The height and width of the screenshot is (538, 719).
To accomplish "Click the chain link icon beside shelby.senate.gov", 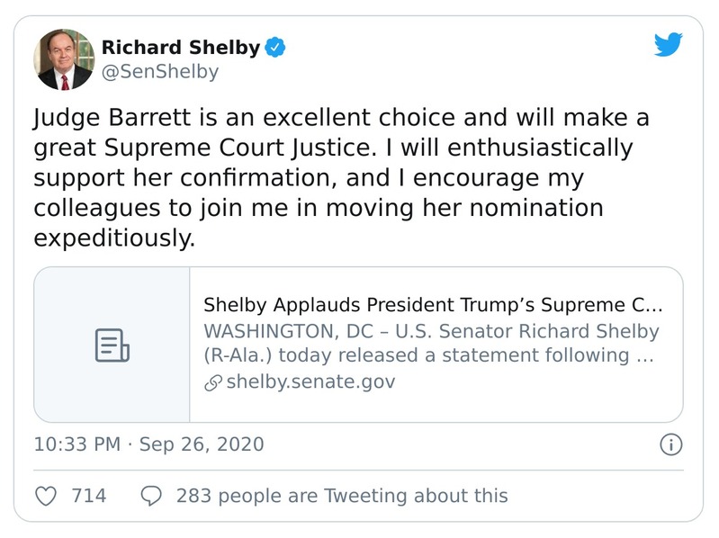I will 212,382.
